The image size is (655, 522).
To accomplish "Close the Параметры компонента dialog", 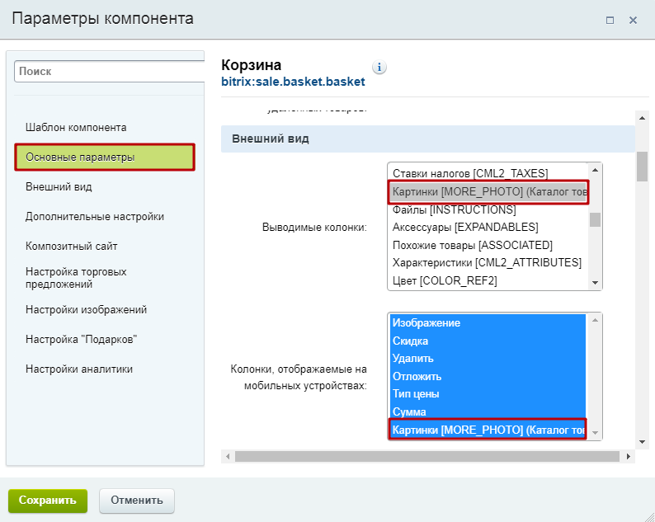I will [x=634, y=20].
